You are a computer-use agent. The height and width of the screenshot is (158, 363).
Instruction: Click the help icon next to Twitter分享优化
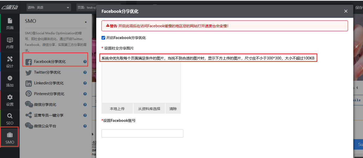(85, 72)
